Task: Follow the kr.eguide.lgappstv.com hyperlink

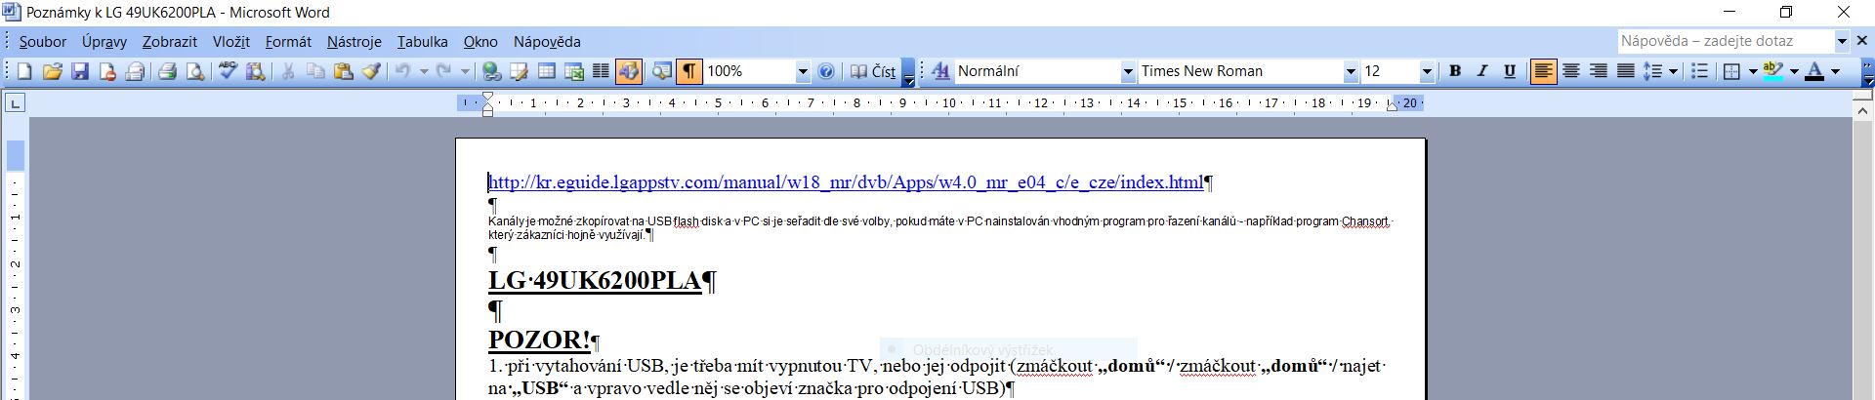Action: click(846, 182)
